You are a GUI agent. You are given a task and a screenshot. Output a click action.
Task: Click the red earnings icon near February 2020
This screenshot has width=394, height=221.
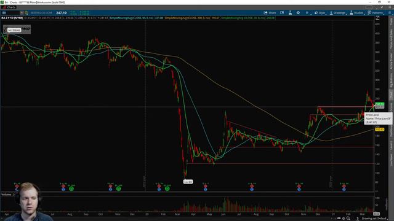159,186
